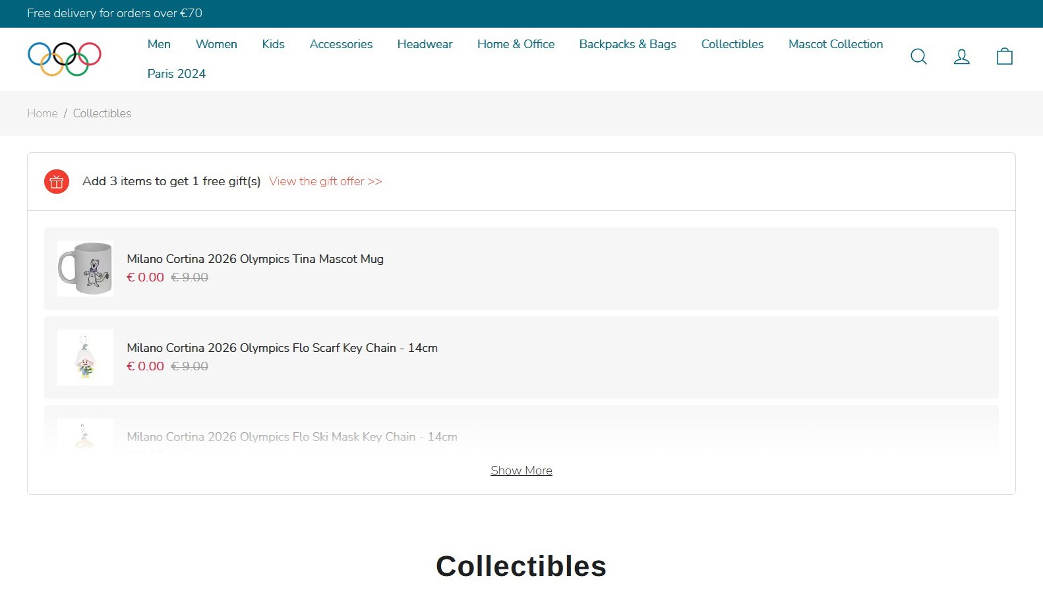Click the Olympic rings logo

pos(65,59)
